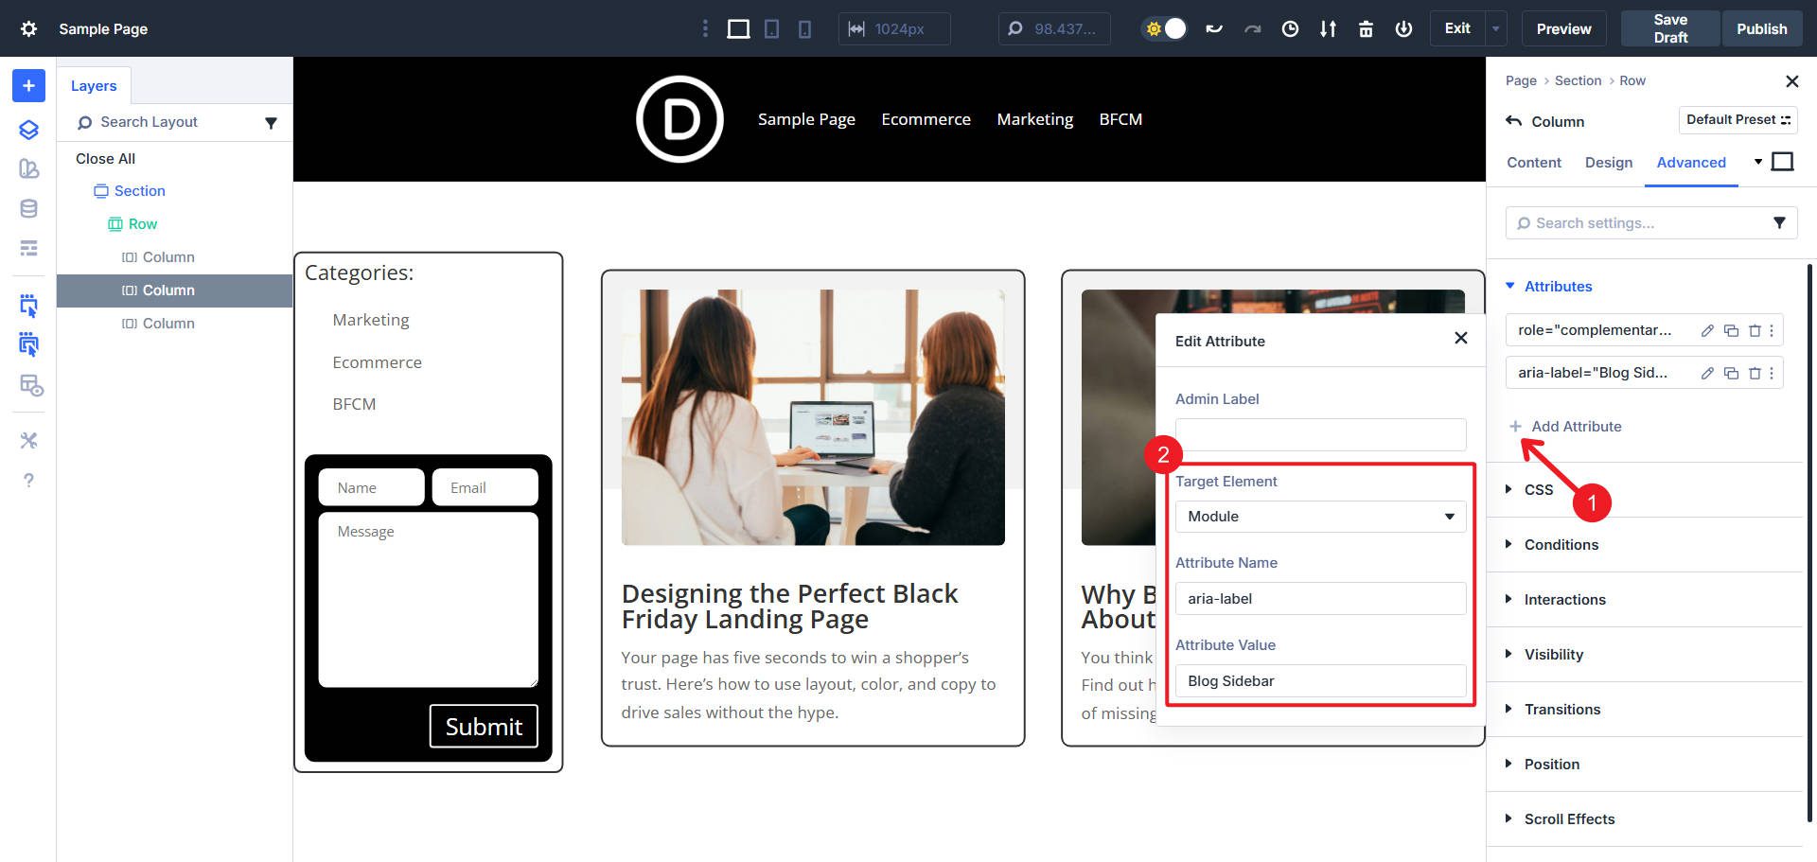Expand the CSS section

[x=1538, y=489]
